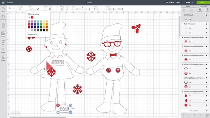Select the red glasses on the elf
The width and height of the screenshot is (210, 118).
tap(112, 44)
